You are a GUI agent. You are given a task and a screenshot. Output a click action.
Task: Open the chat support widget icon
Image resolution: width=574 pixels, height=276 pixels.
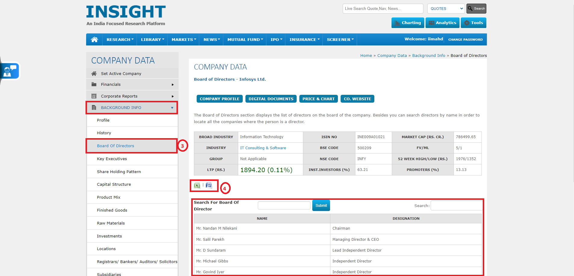pos(10,71)
